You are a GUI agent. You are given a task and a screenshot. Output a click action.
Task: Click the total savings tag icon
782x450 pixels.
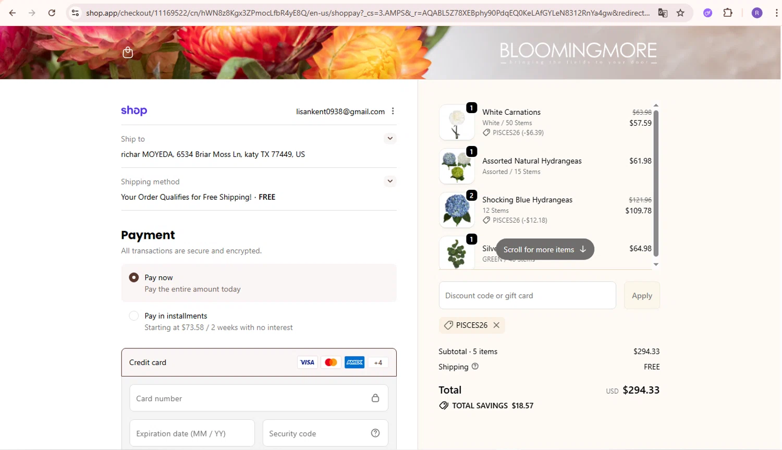tap(444, 405)
